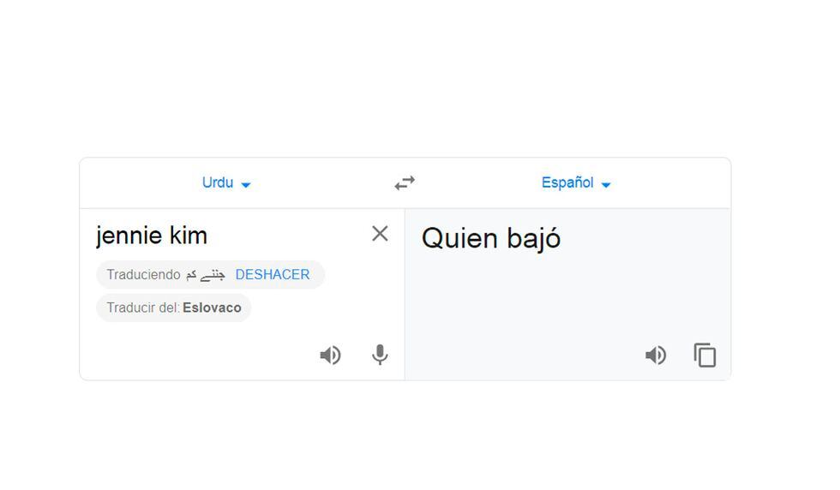Click the arrow next to Urdu
The height and width of the screenshot is (490, 840).
pos(246,184)
